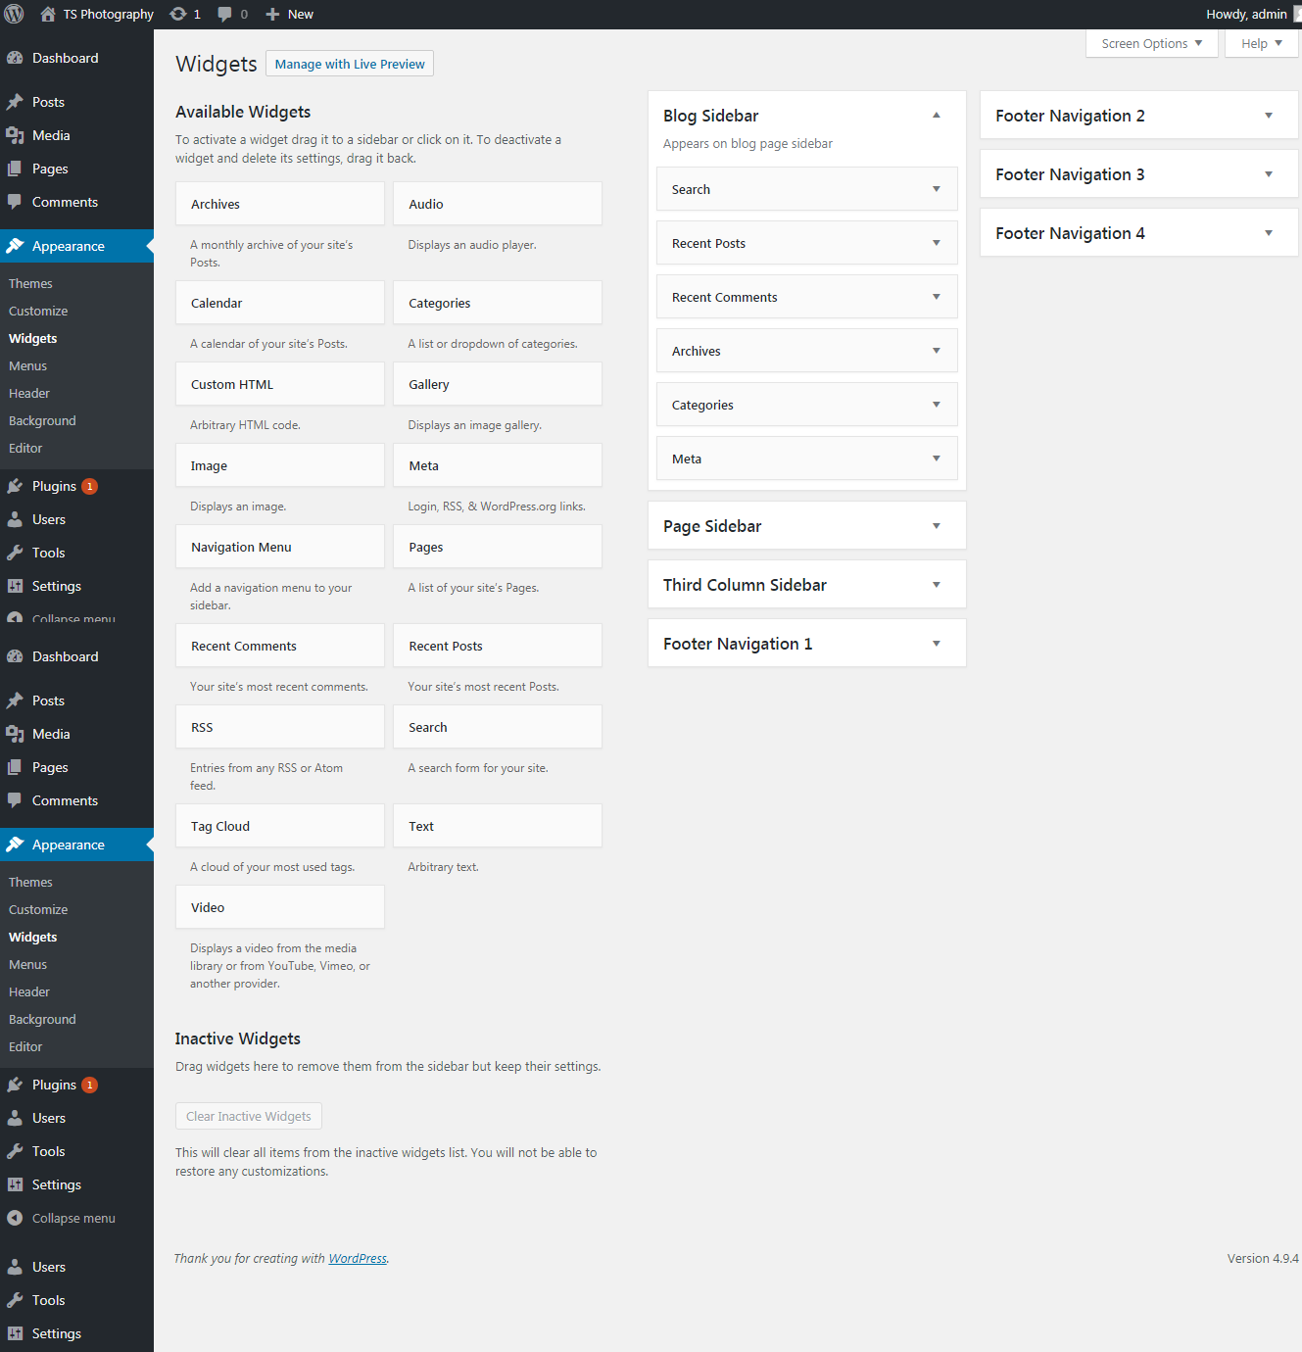1302x1352 pixels.
Task: Click the Collapse menu arrow icon
Action: (x=15, y=1218)
